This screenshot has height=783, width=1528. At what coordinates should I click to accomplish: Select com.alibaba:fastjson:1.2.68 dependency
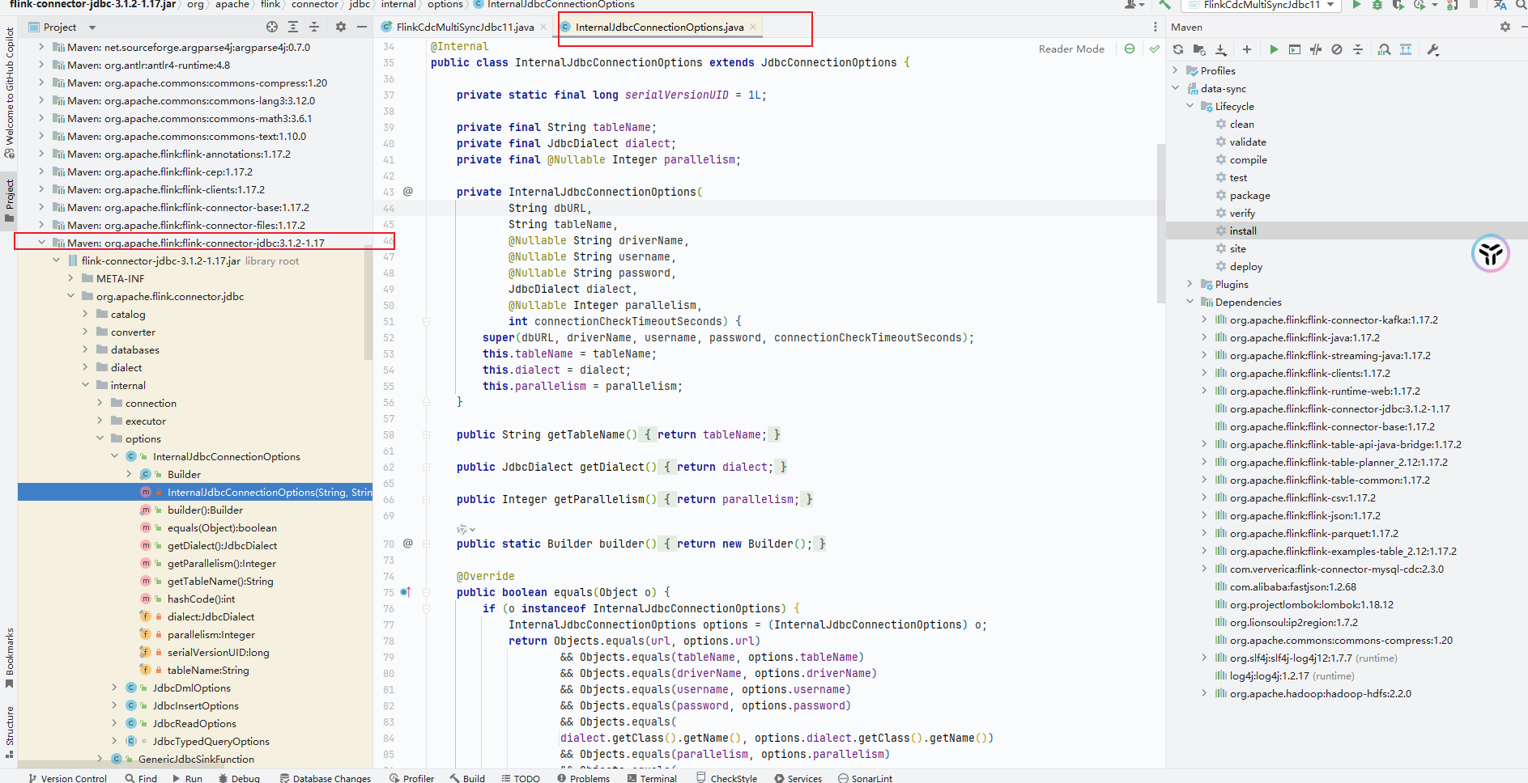[x=1292, y=586]
